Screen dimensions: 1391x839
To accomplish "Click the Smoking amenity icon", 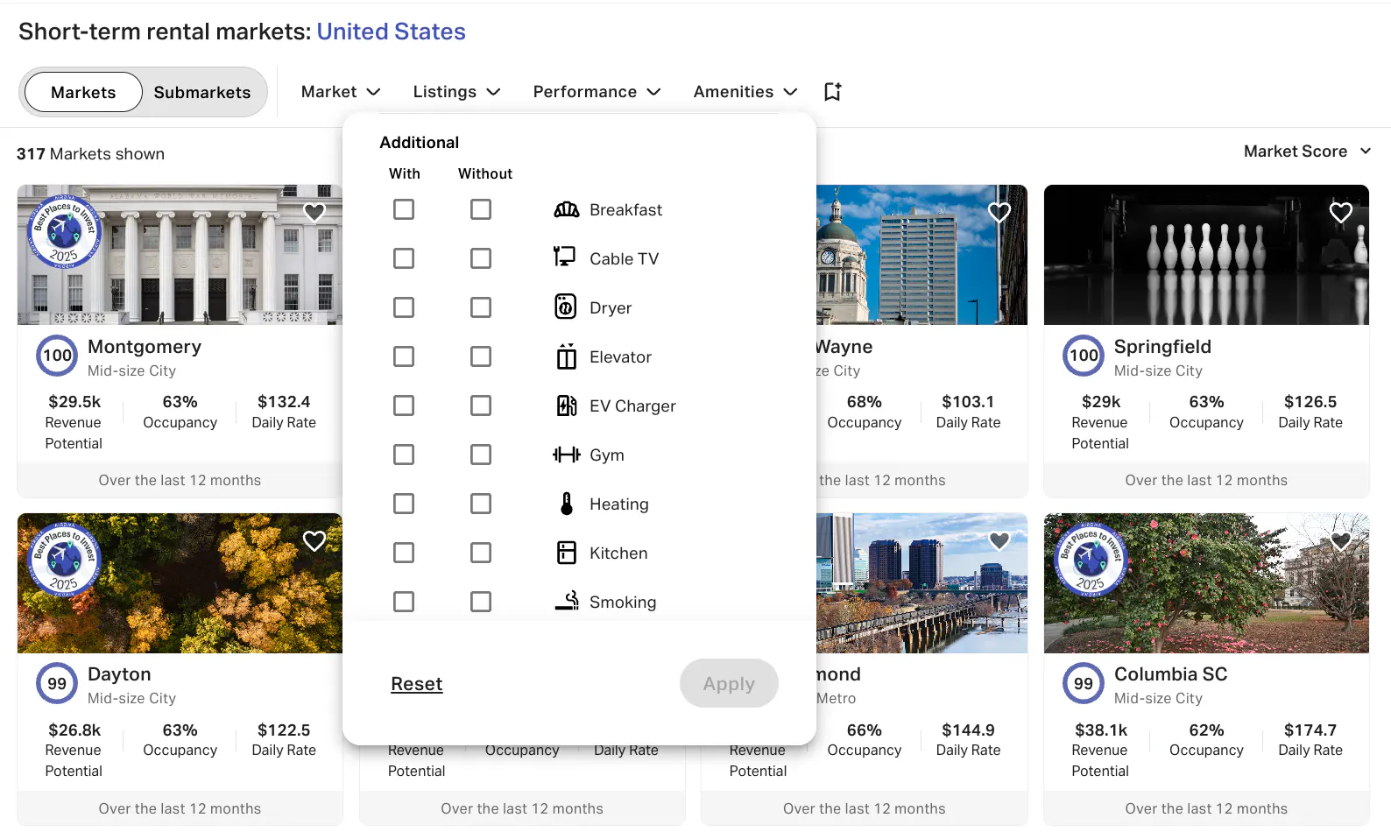I will (567, 601).
